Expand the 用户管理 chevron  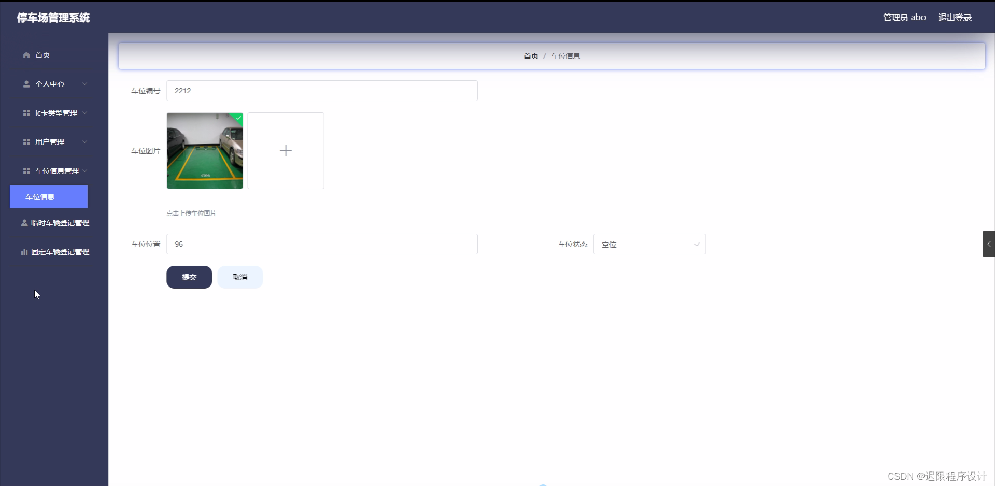pyautogui.click(x=84, y=142)
